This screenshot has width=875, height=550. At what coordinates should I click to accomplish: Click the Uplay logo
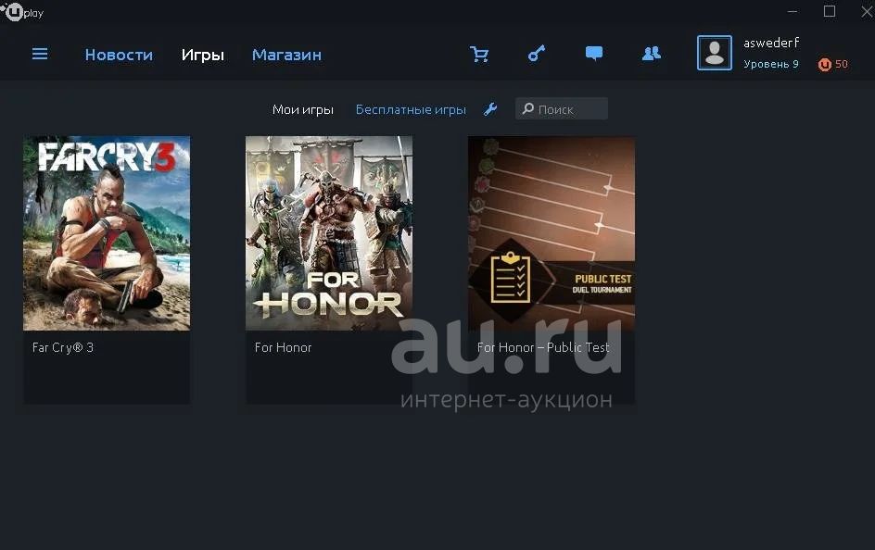[x=22, y=12]
